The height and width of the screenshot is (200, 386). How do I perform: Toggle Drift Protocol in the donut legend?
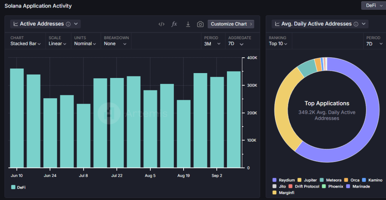[304, 186]
